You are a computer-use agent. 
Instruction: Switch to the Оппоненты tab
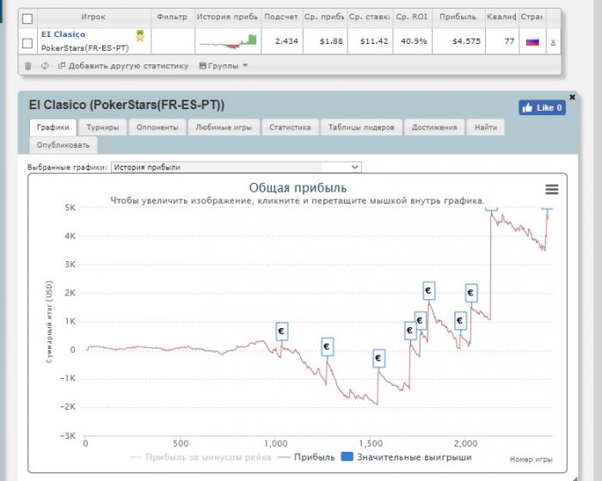coord(157,127)
